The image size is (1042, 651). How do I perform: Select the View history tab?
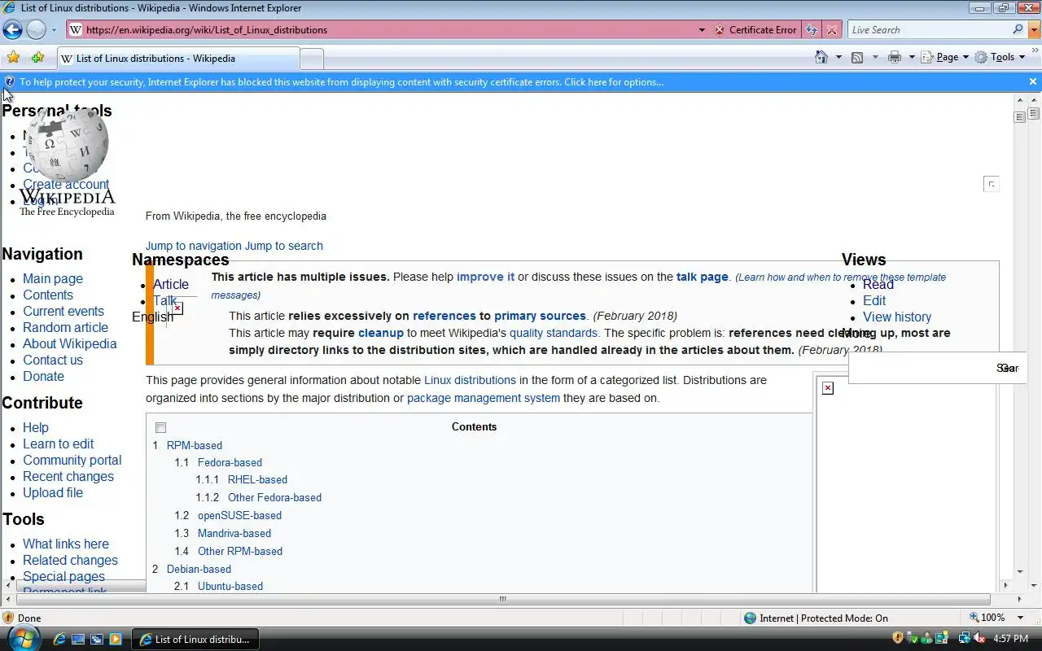(897, 317)
